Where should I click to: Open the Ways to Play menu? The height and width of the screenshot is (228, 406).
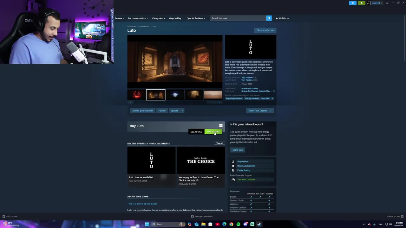[176, 18]
